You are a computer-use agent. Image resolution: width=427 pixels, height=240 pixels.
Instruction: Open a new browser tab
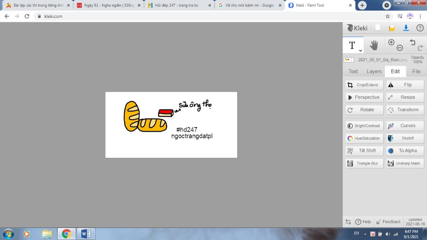click(x=362, y=5)
